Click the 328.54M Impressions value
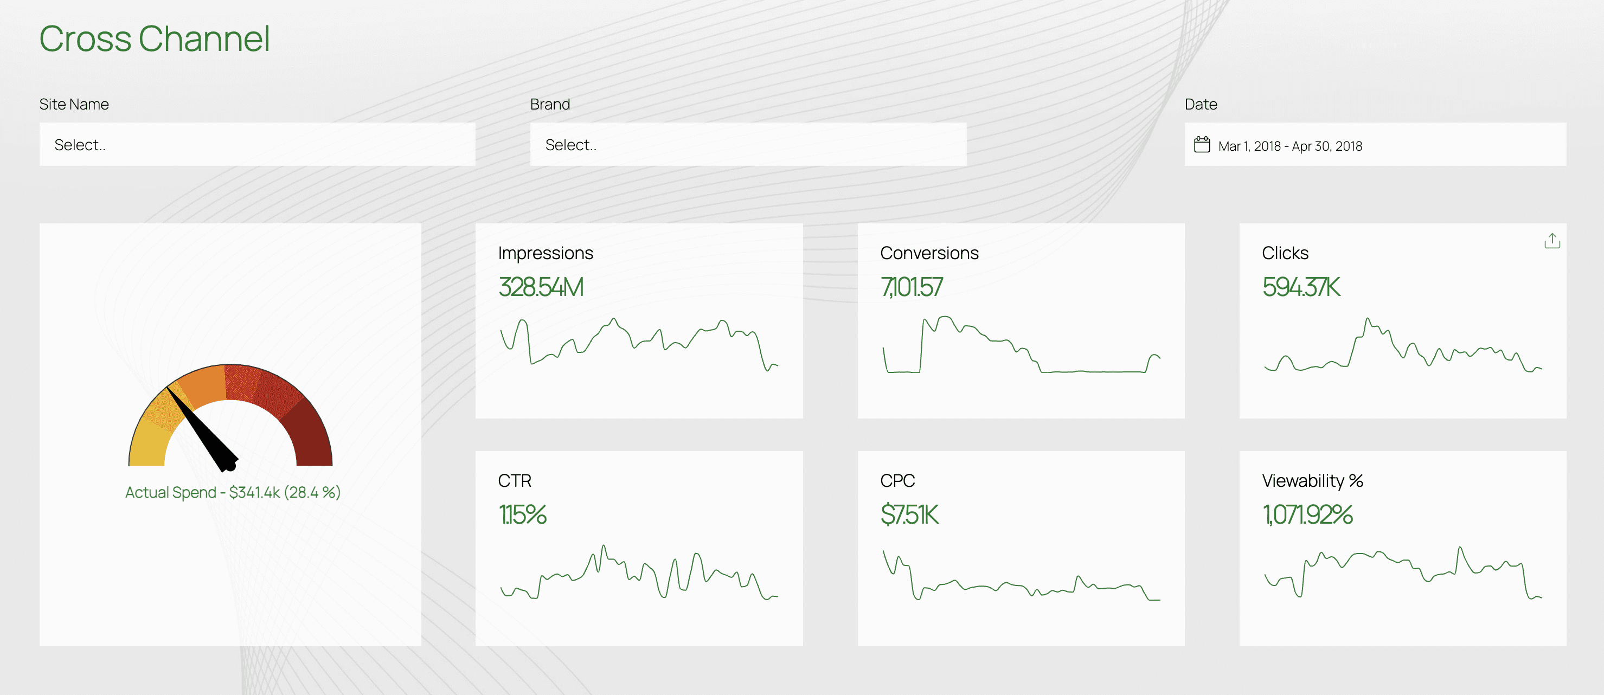The width and height of the screenshot is (1604, 695). 541,286
